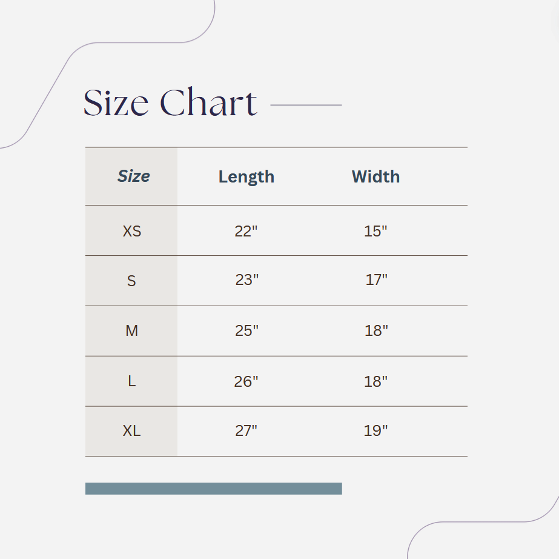
Task: Select the 27" length value for XL
Action: [246, 431]
